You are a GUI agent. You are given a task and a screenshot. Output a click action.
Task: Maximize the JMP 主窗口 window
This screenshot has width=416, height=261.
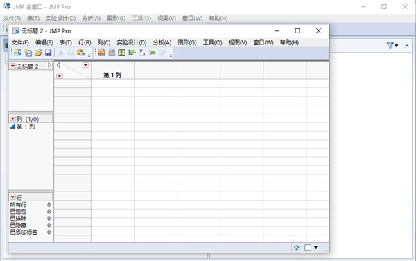pyautogui.click(x=384, y=7)
